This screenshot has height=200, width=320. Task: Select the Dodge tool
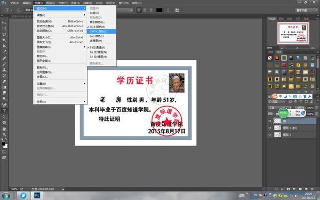(x=4, y=99)
